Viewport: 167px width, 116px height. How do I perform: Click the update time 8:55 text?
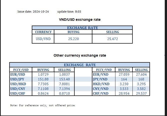point(78,12)
